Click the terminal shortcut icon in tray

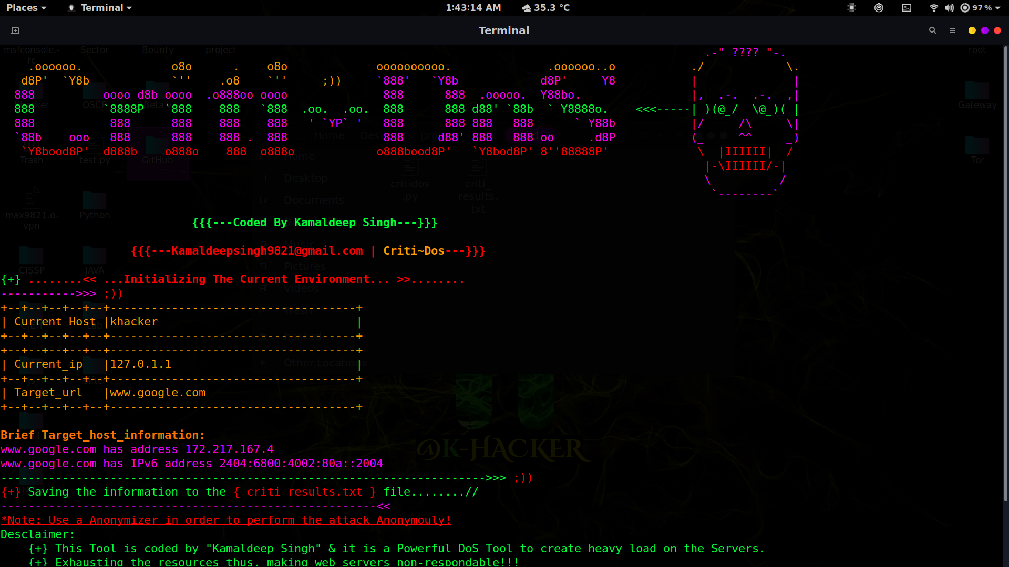(x=907, y=8)
